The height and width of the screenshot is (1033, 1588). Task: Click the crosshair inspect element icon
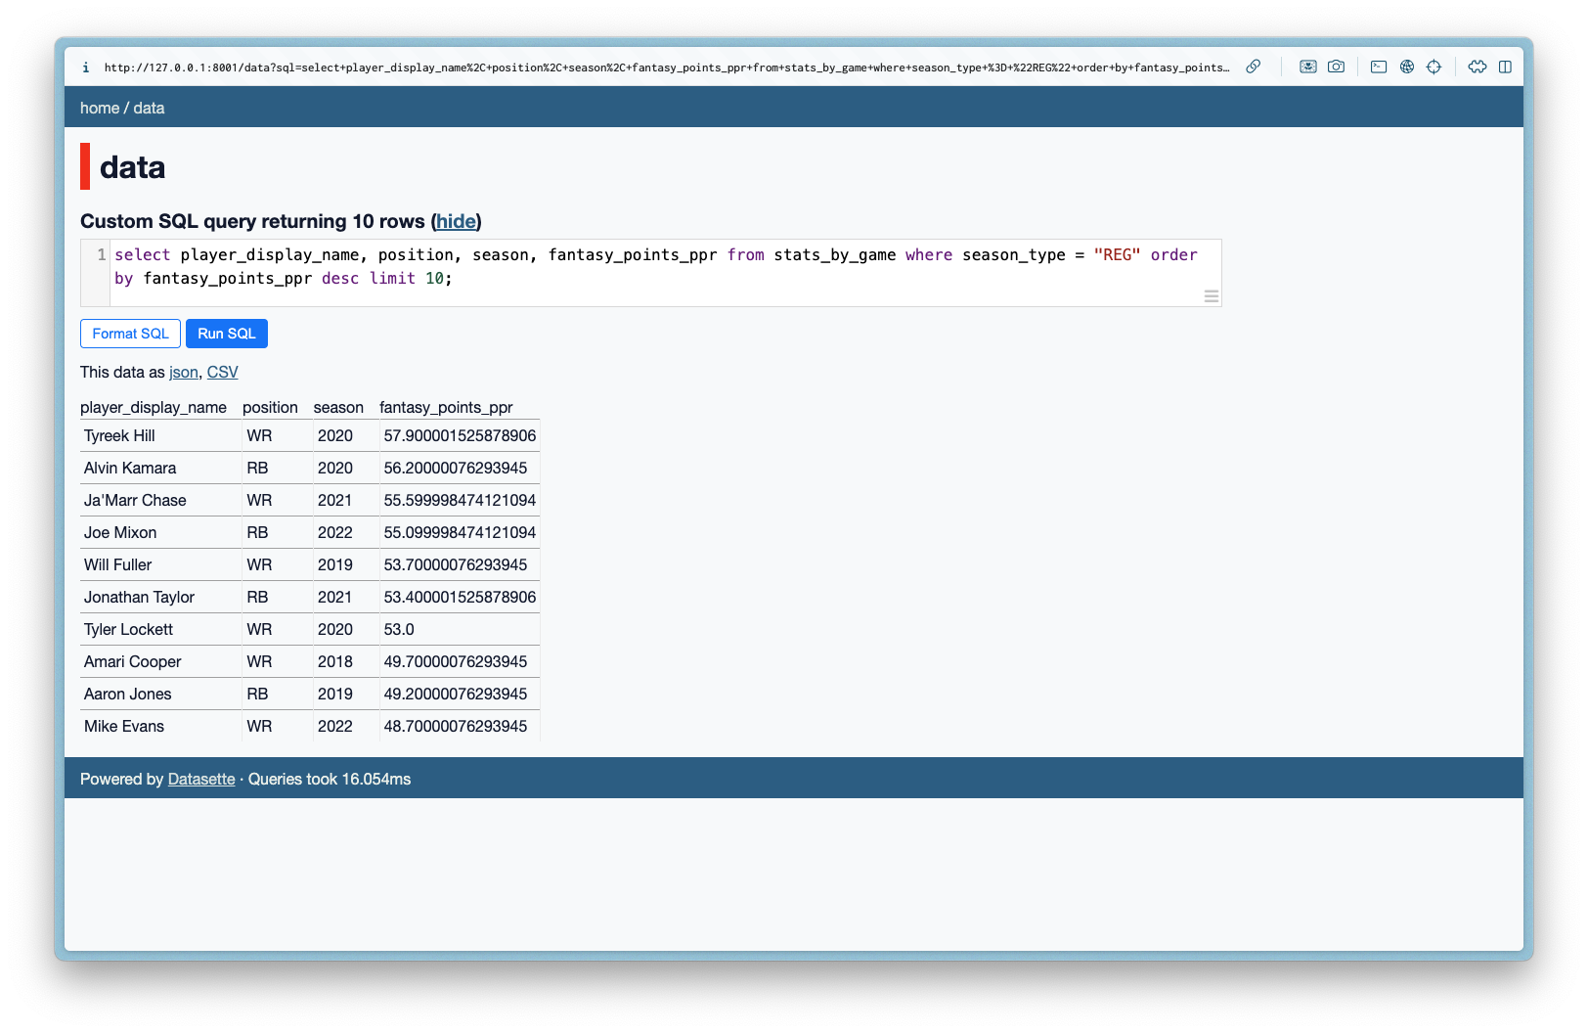pos(1434,67)
